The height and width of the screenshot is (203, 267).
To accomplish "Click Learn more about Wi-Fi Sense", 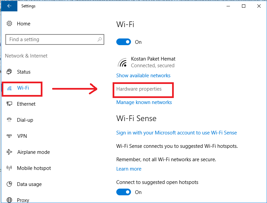I will 129,169.
